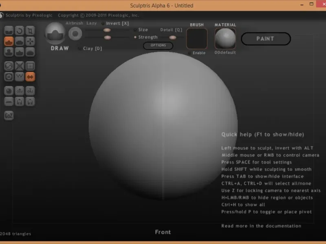
Task: Open the OPTIONS button
Action: [x=158, y=46]
